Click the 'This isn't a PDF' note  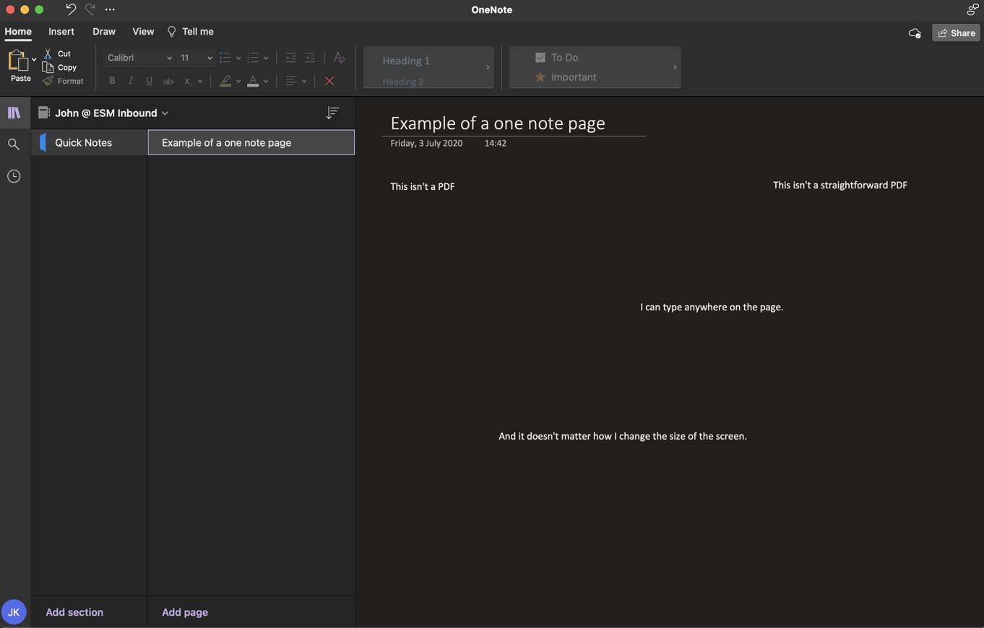pyautogui.click(x=423, y=186)
